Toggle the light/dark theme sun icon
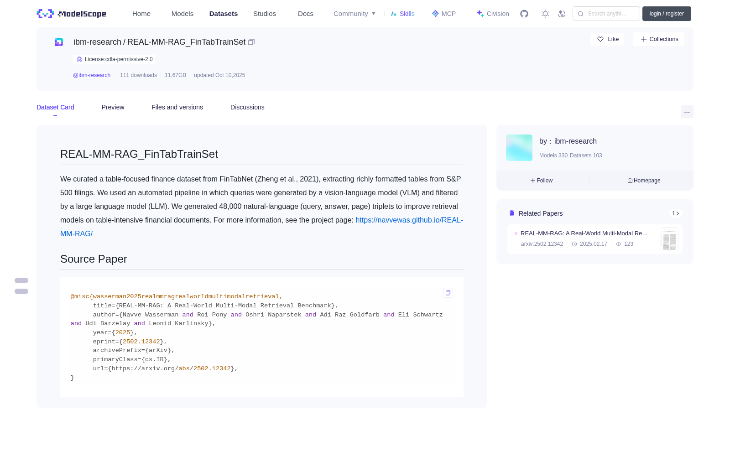730x456 pixels. (545, 14)
